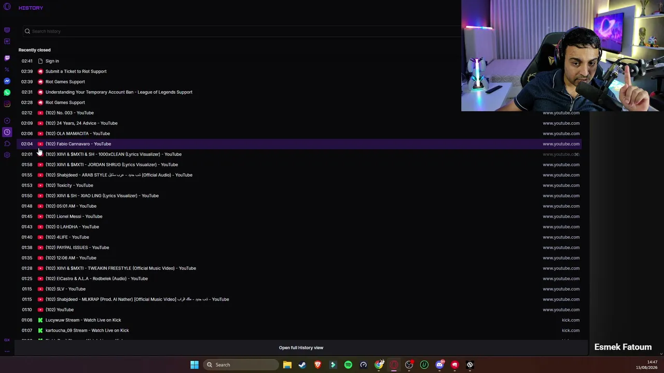664x373 pixels.
Task: Click the red Riot favicon on Submit a Ticket row
Action: click(40, 71)
